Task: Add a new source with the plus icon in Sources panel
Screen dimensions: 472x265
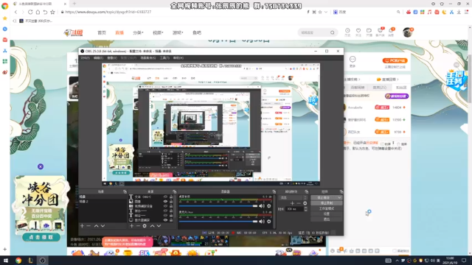Action: coord(131,226)
